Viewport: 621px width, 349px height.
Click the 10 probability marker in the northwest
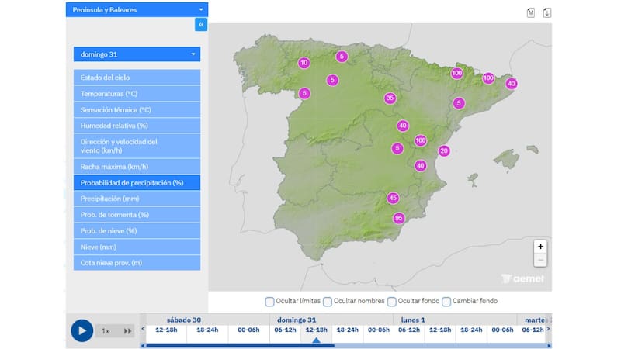[x=304, y=63]
